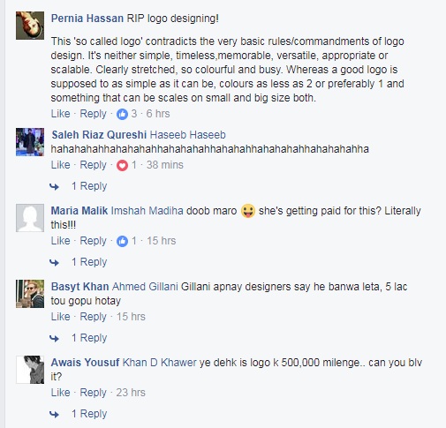Reply to Saleh Riaz Qureshi's comment

[93, 165]
